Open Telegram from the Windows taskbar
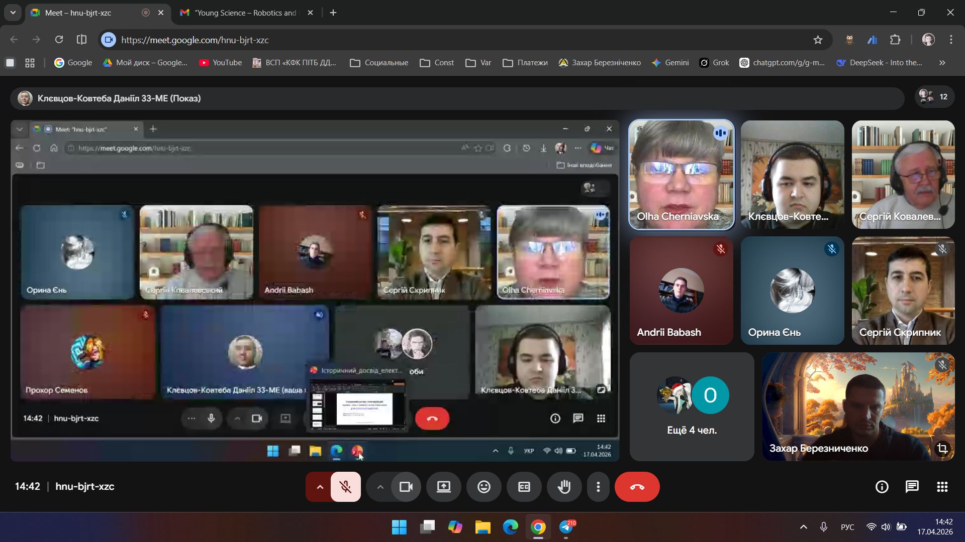This screenshot has width=965, height=542. (x=566, y=527)
